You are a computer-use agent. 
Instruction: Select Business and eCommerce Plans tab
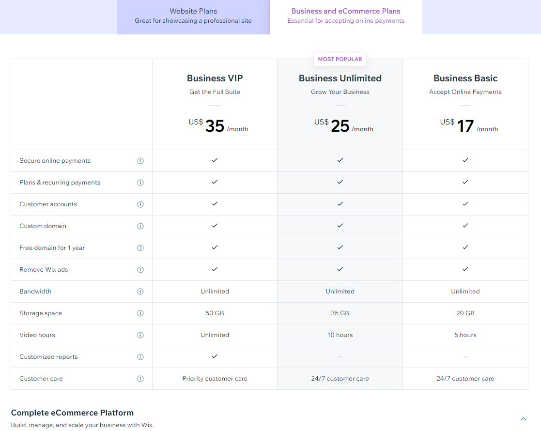pos(346,16)
